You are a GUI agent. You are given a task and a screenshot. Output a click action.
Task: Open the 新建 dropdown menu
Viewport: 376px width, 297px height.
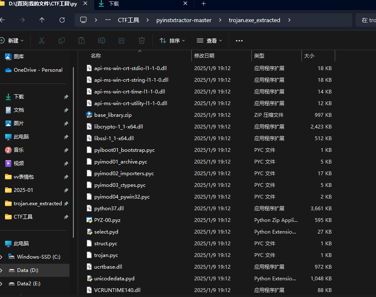(13, 40)
